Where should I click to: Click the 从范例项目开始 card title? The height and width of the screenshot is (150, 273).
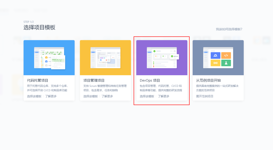pos(208,81)
